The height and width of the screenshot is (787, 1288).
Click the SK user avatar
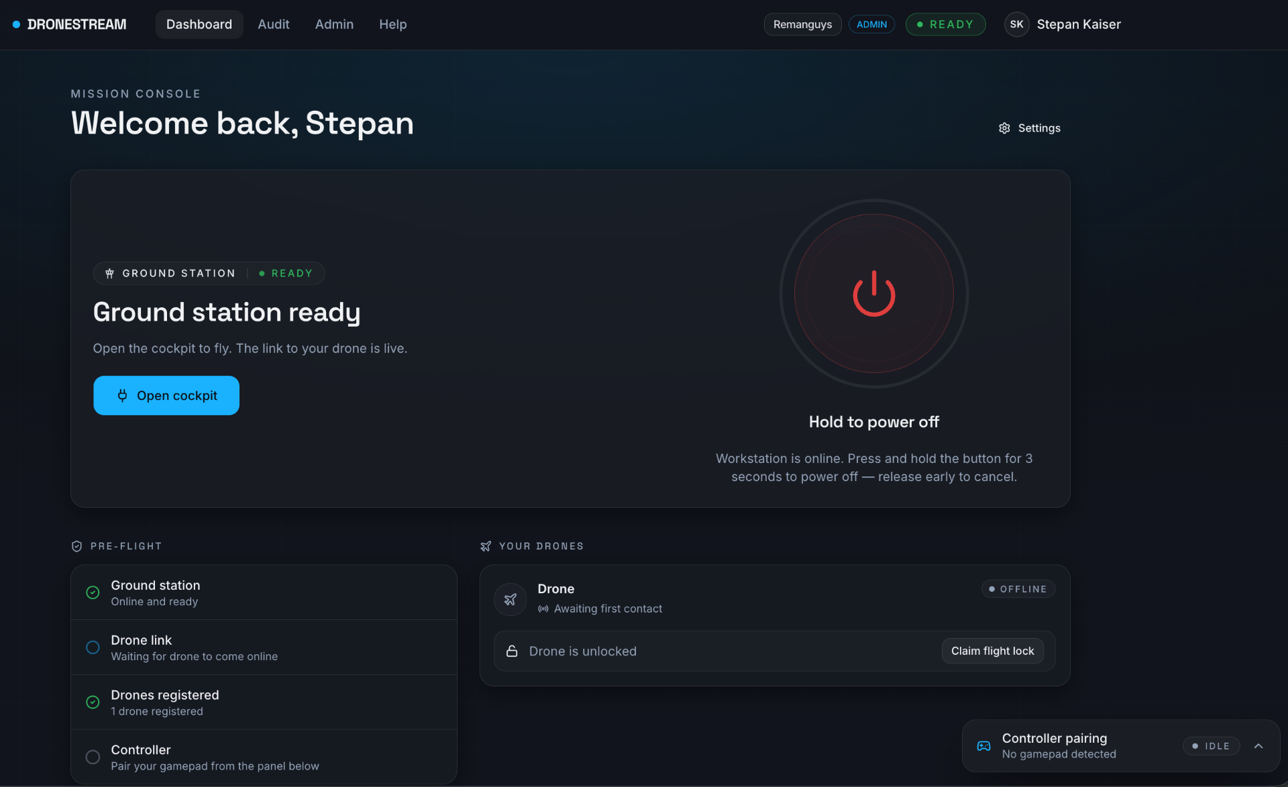point(1016,24)
